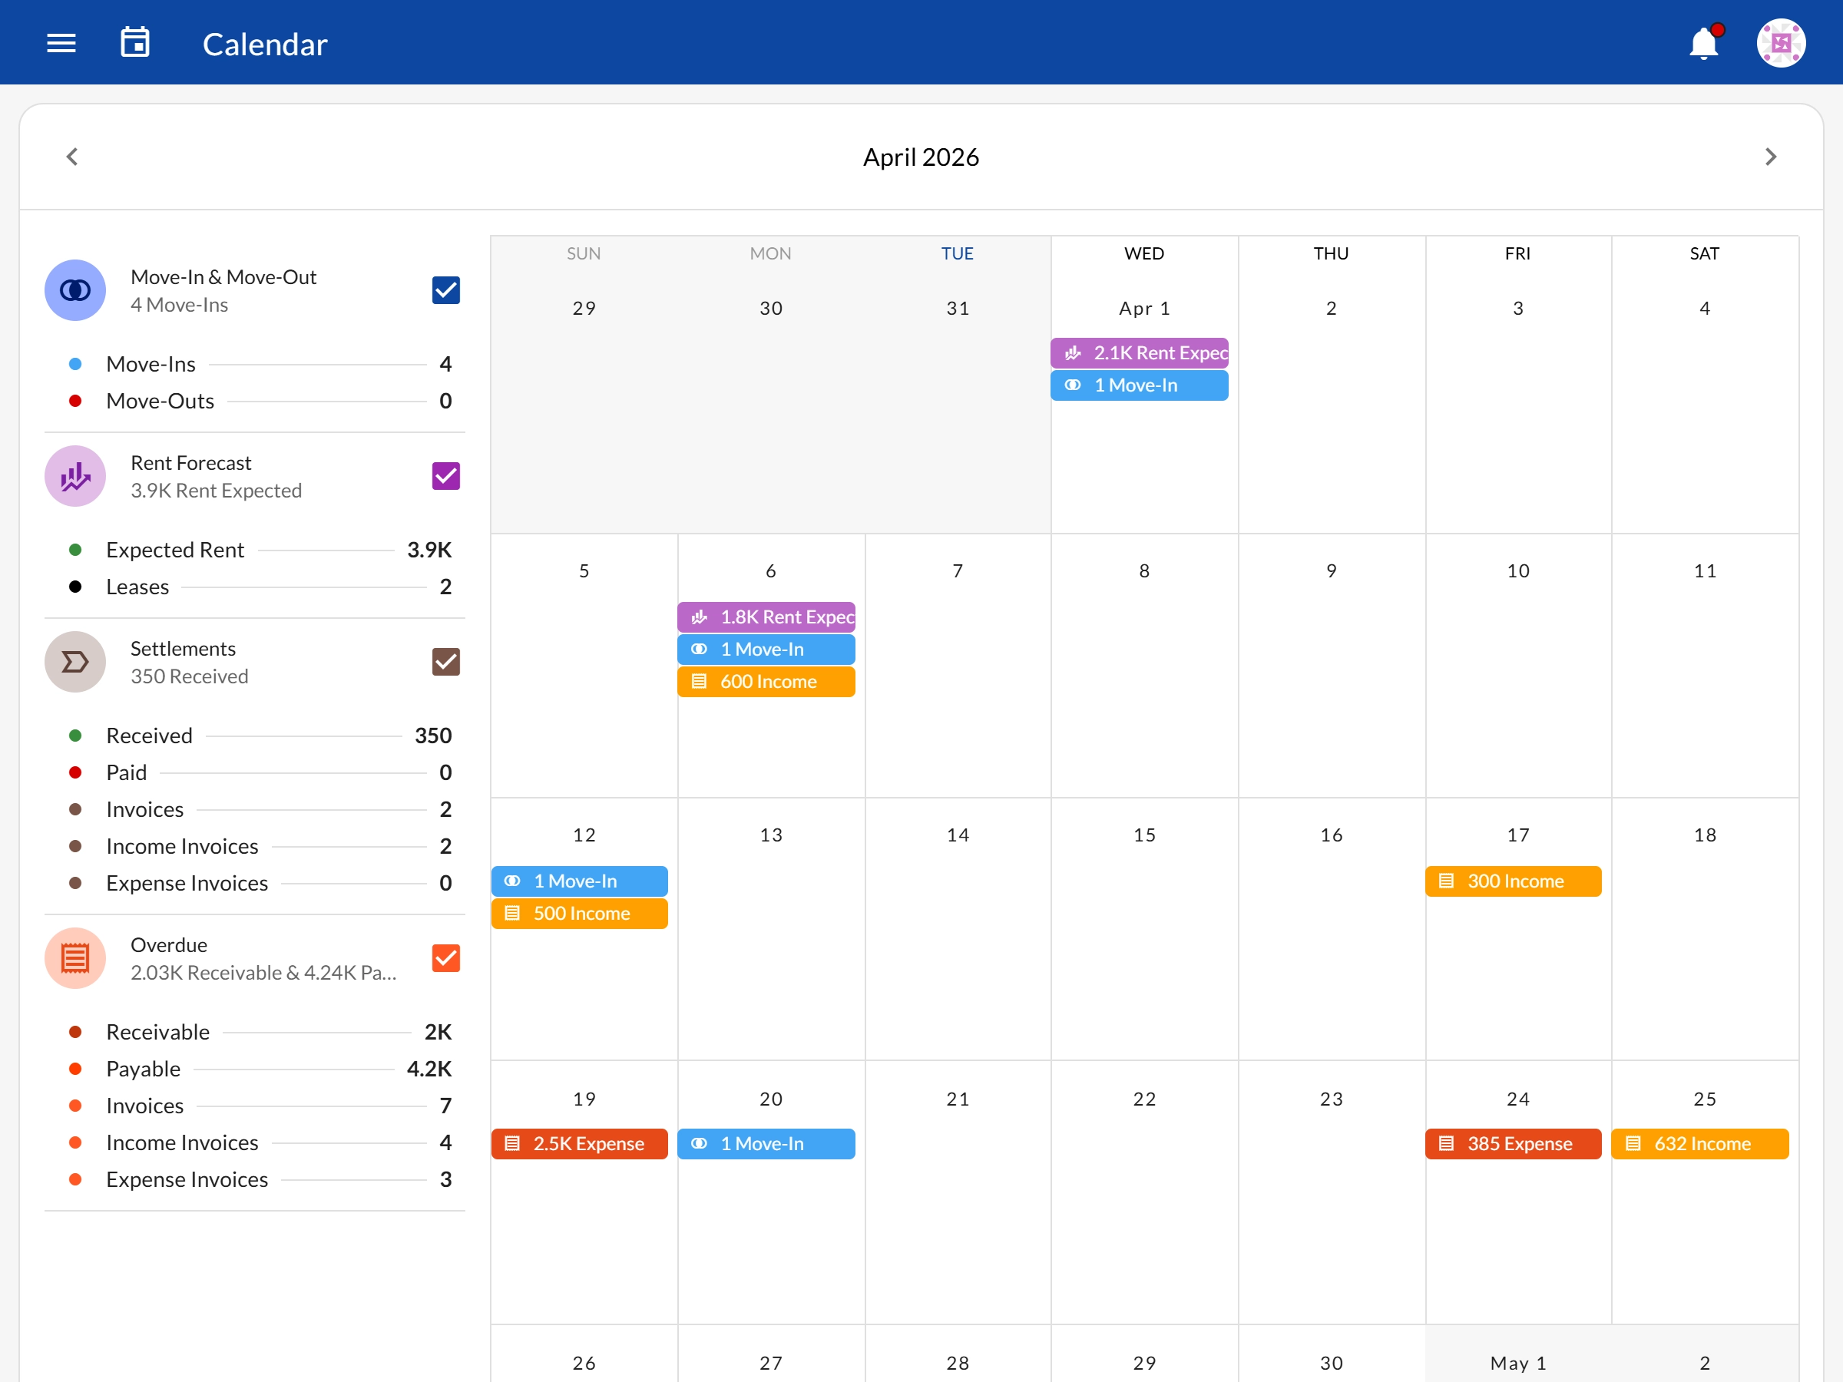The height and width of the screenshot is (1382, 1843).
Task: Open the 600 Income event
Action: (x=766, y=682)
